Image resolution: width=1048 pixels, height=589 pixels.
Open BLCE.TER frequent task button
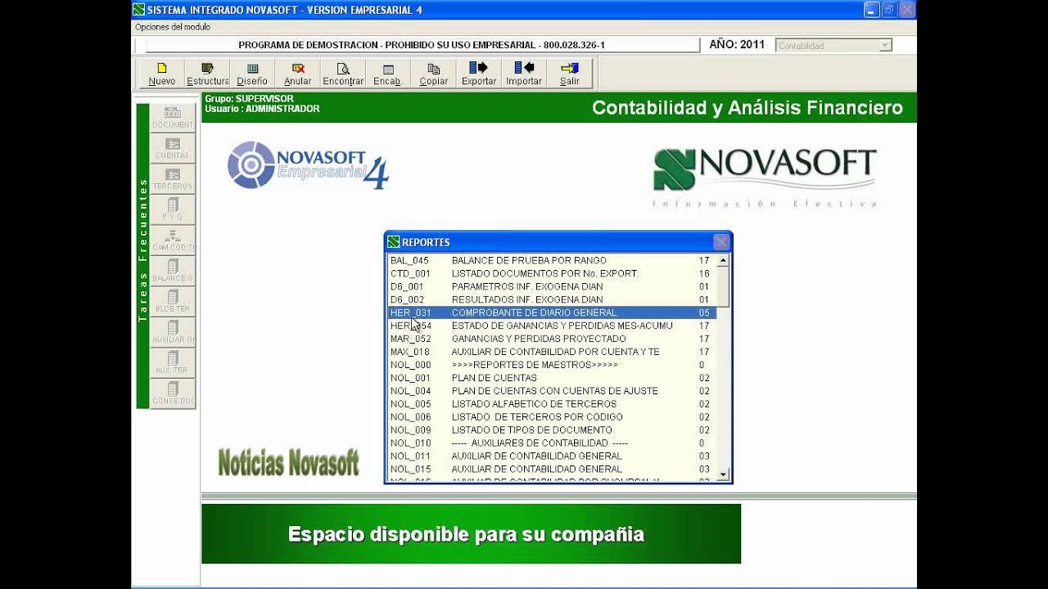tap(173, 302)
